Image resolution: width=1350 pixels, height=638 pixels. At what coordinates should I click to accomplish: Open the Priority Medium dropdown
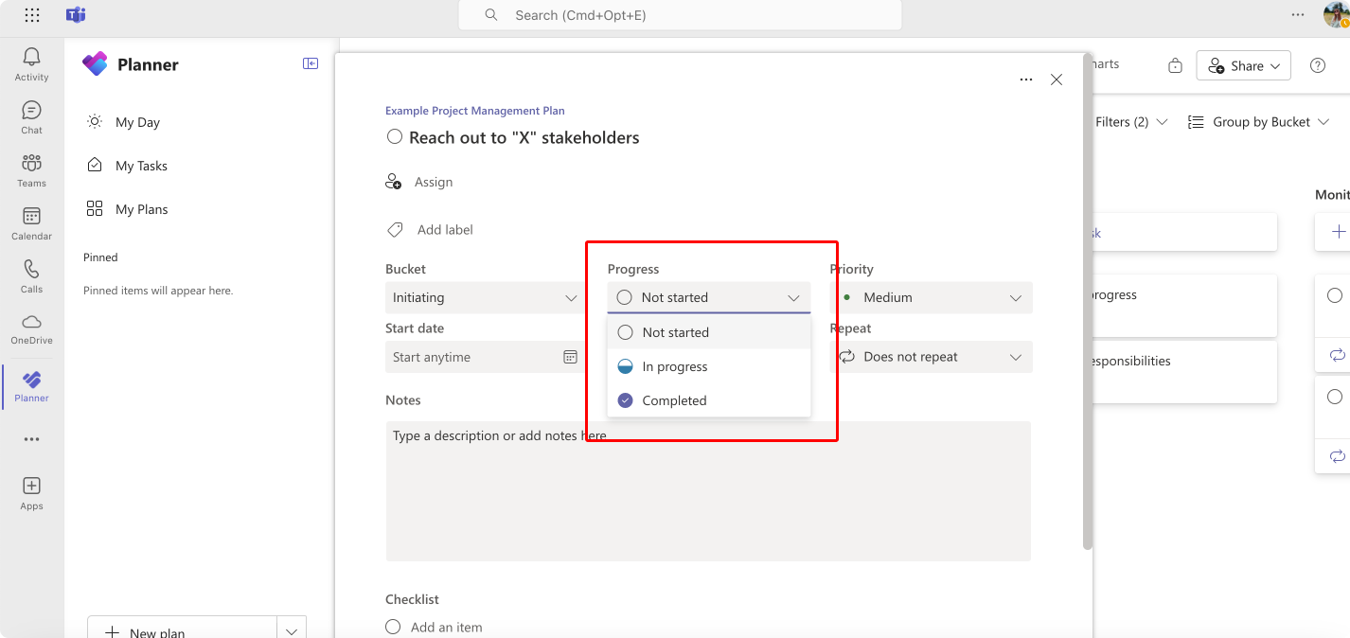[932, 297]
